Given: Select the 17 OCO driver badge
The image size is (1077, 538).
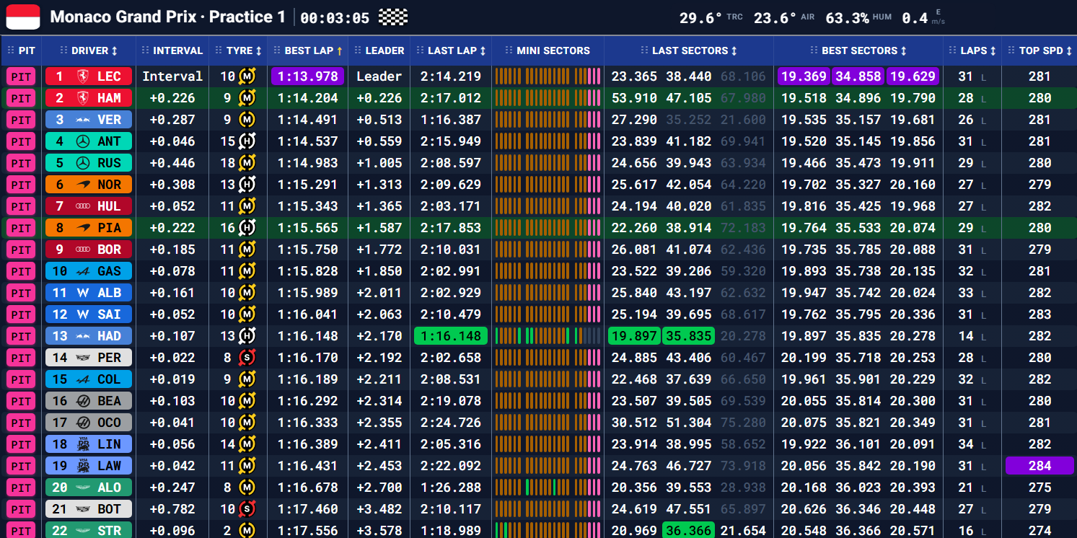Looking at the screenshot, I should coord(89,423).
